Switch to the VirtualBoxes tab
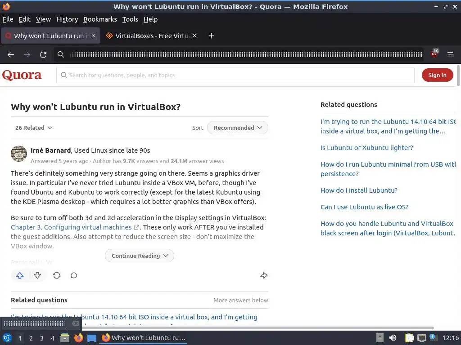Image resolution: width=461 pixels, height=345 pixels. click(151, 36)
